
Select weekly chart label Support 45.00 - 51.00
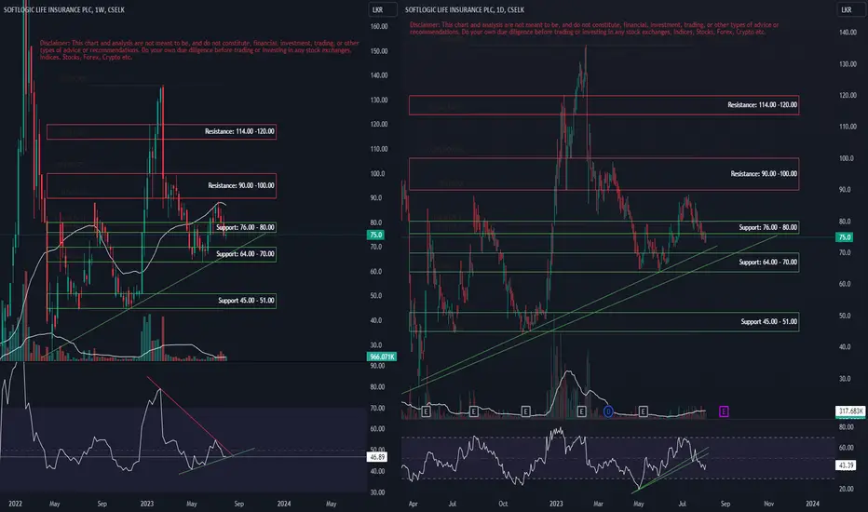246,301
